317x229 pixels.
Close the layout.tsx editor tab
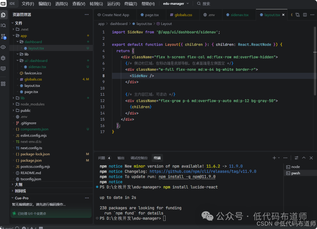(x=284, y=15)
